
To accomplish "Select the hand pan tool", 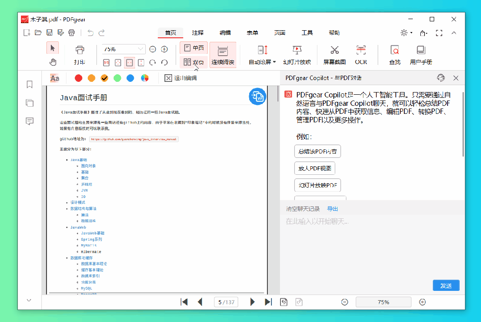I will coord(53,62).
